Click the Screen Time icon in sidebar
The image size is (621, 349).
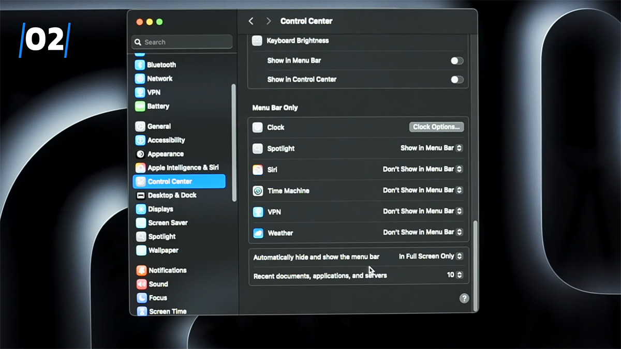pos(141,311)
